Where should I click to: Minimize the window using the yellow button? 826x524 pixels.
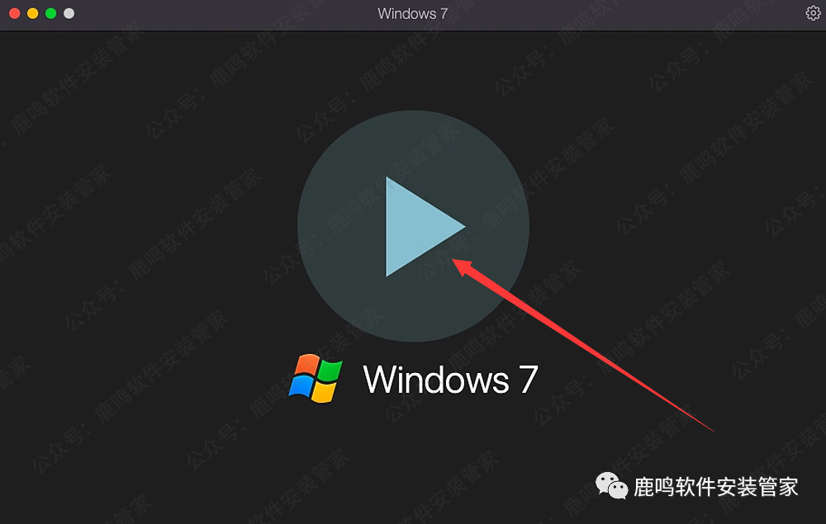[x=33, y=13]
